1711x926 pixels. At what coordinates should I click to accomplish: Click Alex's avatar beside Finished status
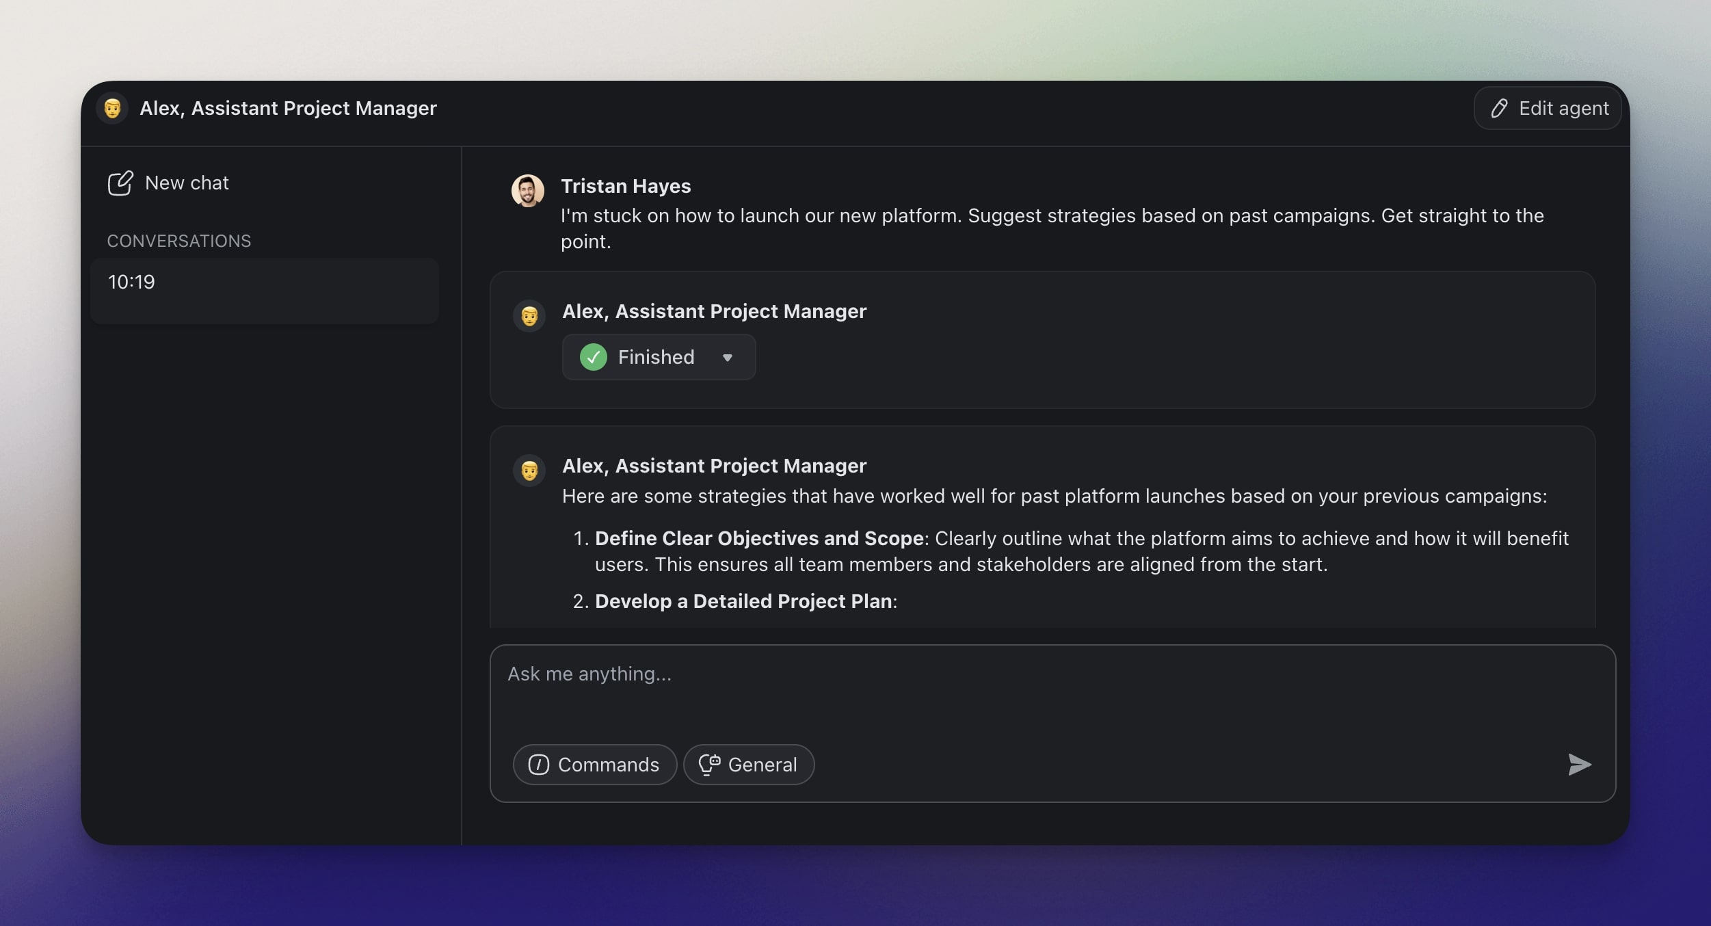point(529,316)
